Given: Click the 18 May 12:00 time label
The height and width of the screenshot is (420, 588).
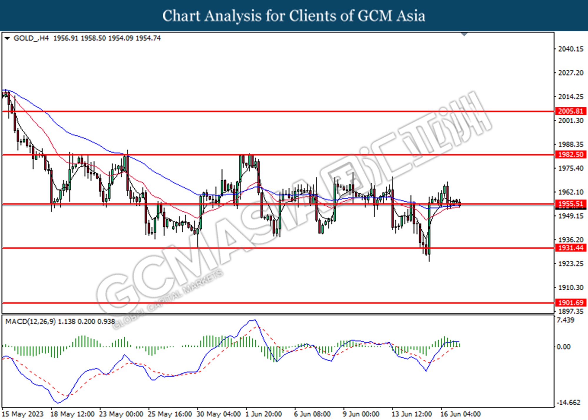Looking at the screenshot, I should pos(73,414).
